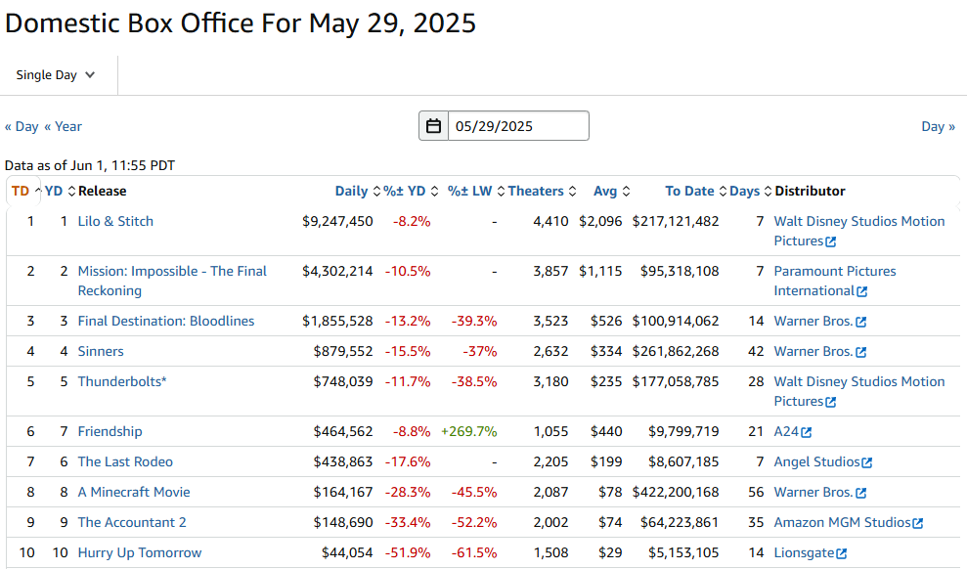Click external link icon next to Angel Studios

pos(867,462)
